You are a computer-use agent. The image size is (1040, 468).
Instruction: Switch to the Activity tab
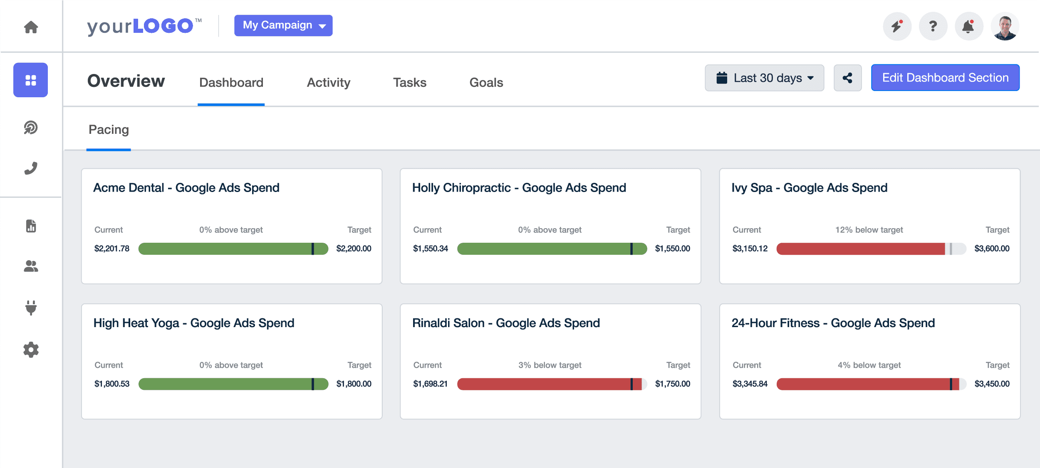click(x=328, y=82)
